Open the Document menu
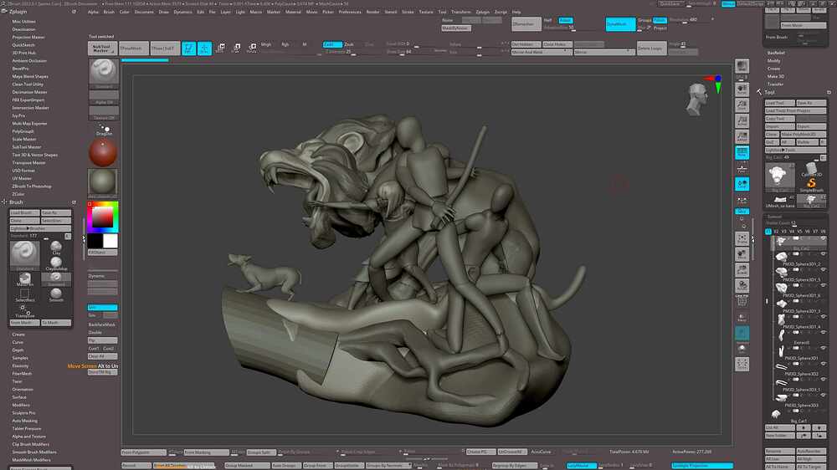 pos(144,12)
